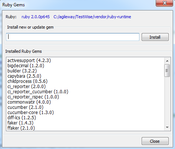
Task: Select ci_reporter_cucumber (1.0.0) entry
Action: click(x=38, y=92)
